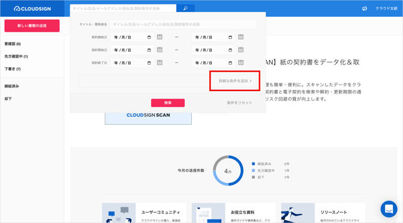Image resolution: width=403 pixels, height=223 pixels.
Task: Expand 詳細な条件を追加 option
Action: pos(235,81)
